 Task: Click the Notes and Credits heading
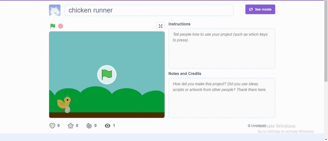pyautogui.click(x=185, y=74)
